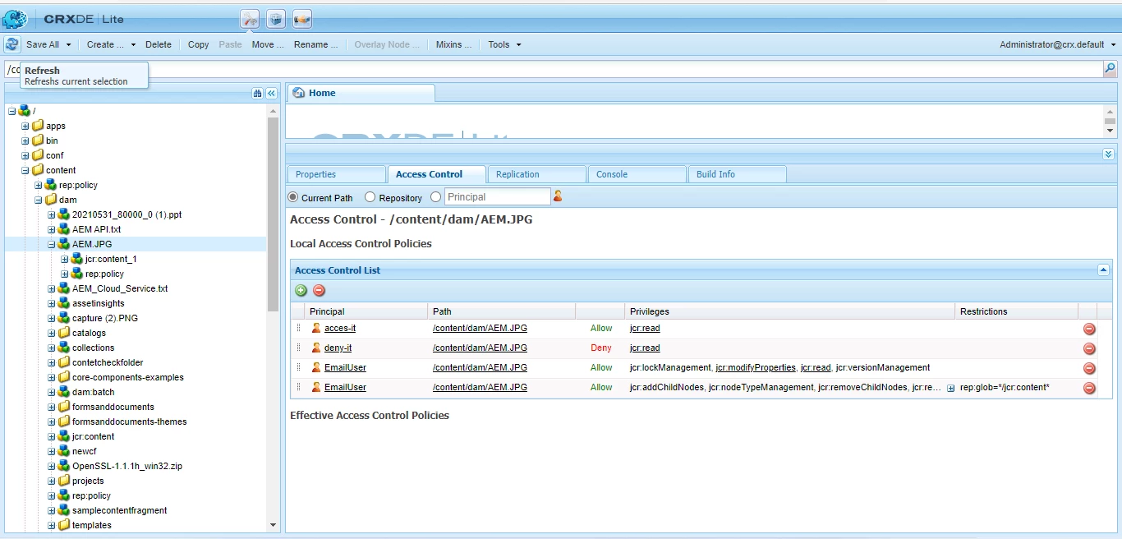
Task: Select the Home tab
Action: pyautogui.click(x=360, y=93)
